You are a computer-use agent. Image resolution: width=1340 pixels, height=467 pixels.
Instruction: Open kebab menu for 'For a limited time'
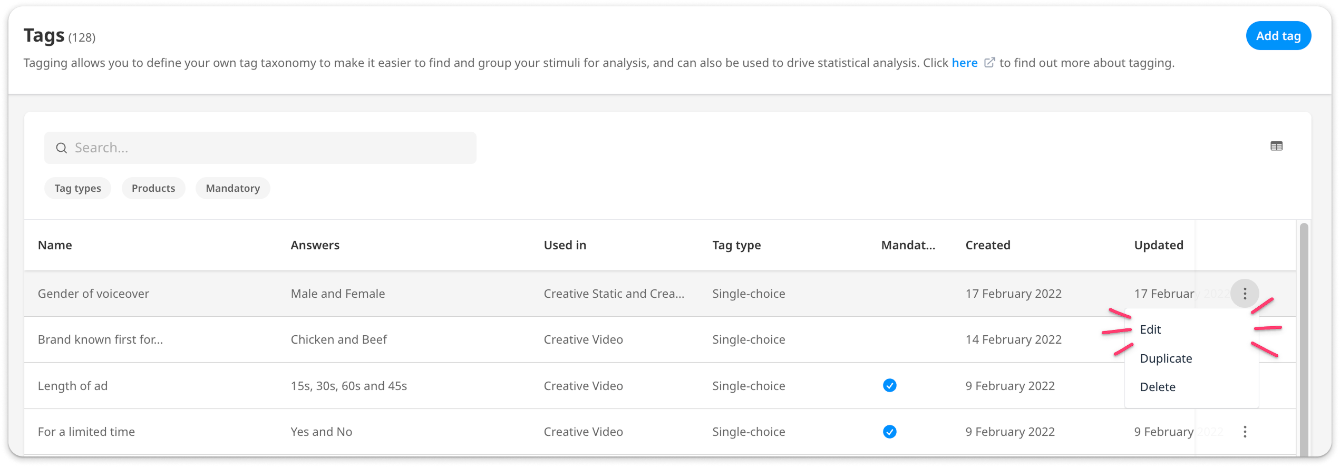pos(1245,432)
